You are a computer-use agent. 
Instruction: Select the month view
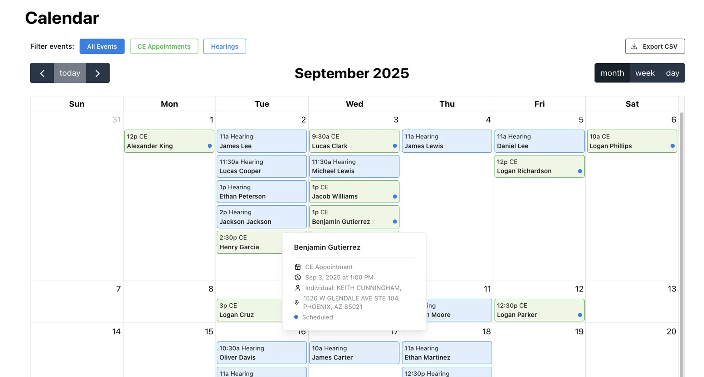612,73
